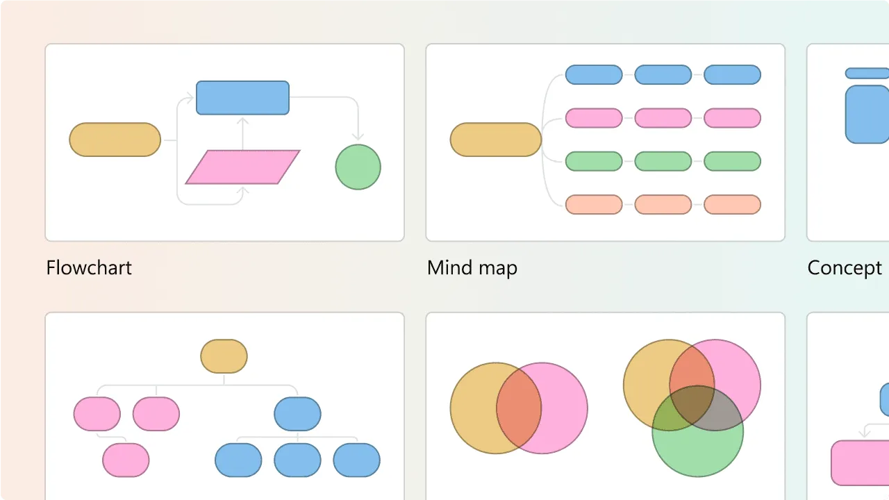Click the overlap of the two-circle Venn diagram

click(x=519, y=408)
